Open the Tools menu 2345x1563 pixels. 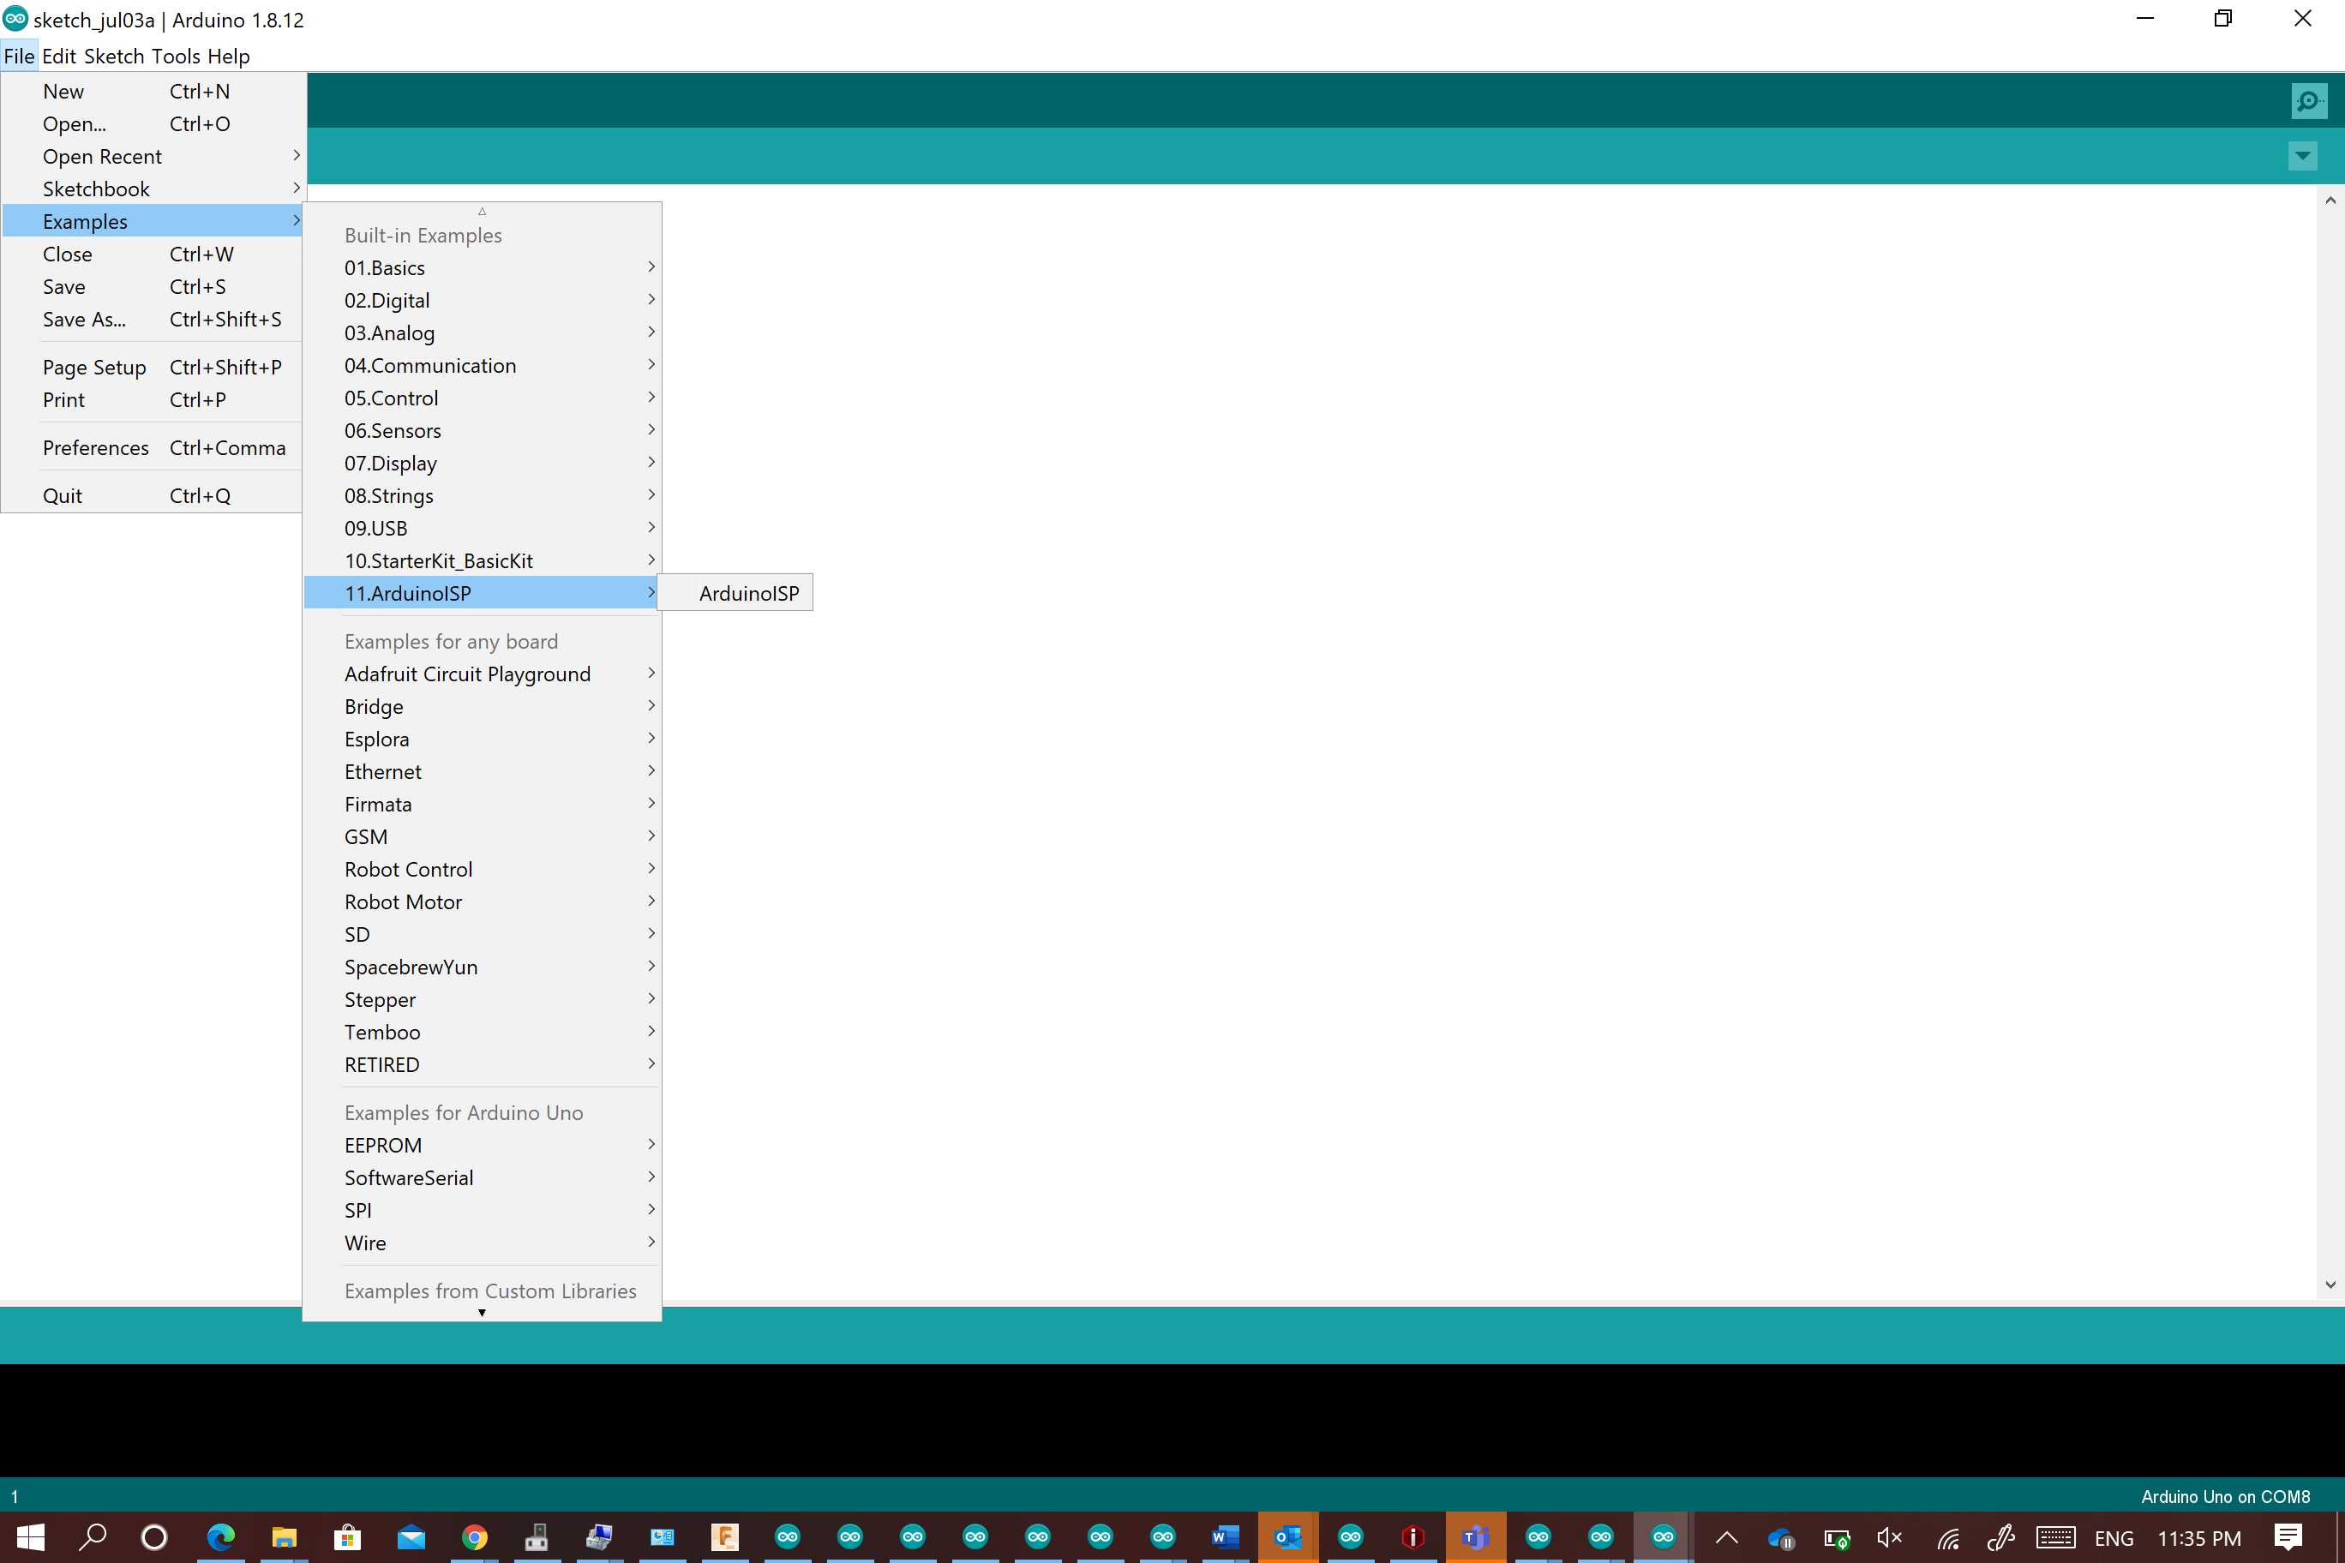click(x=176, y=56)
